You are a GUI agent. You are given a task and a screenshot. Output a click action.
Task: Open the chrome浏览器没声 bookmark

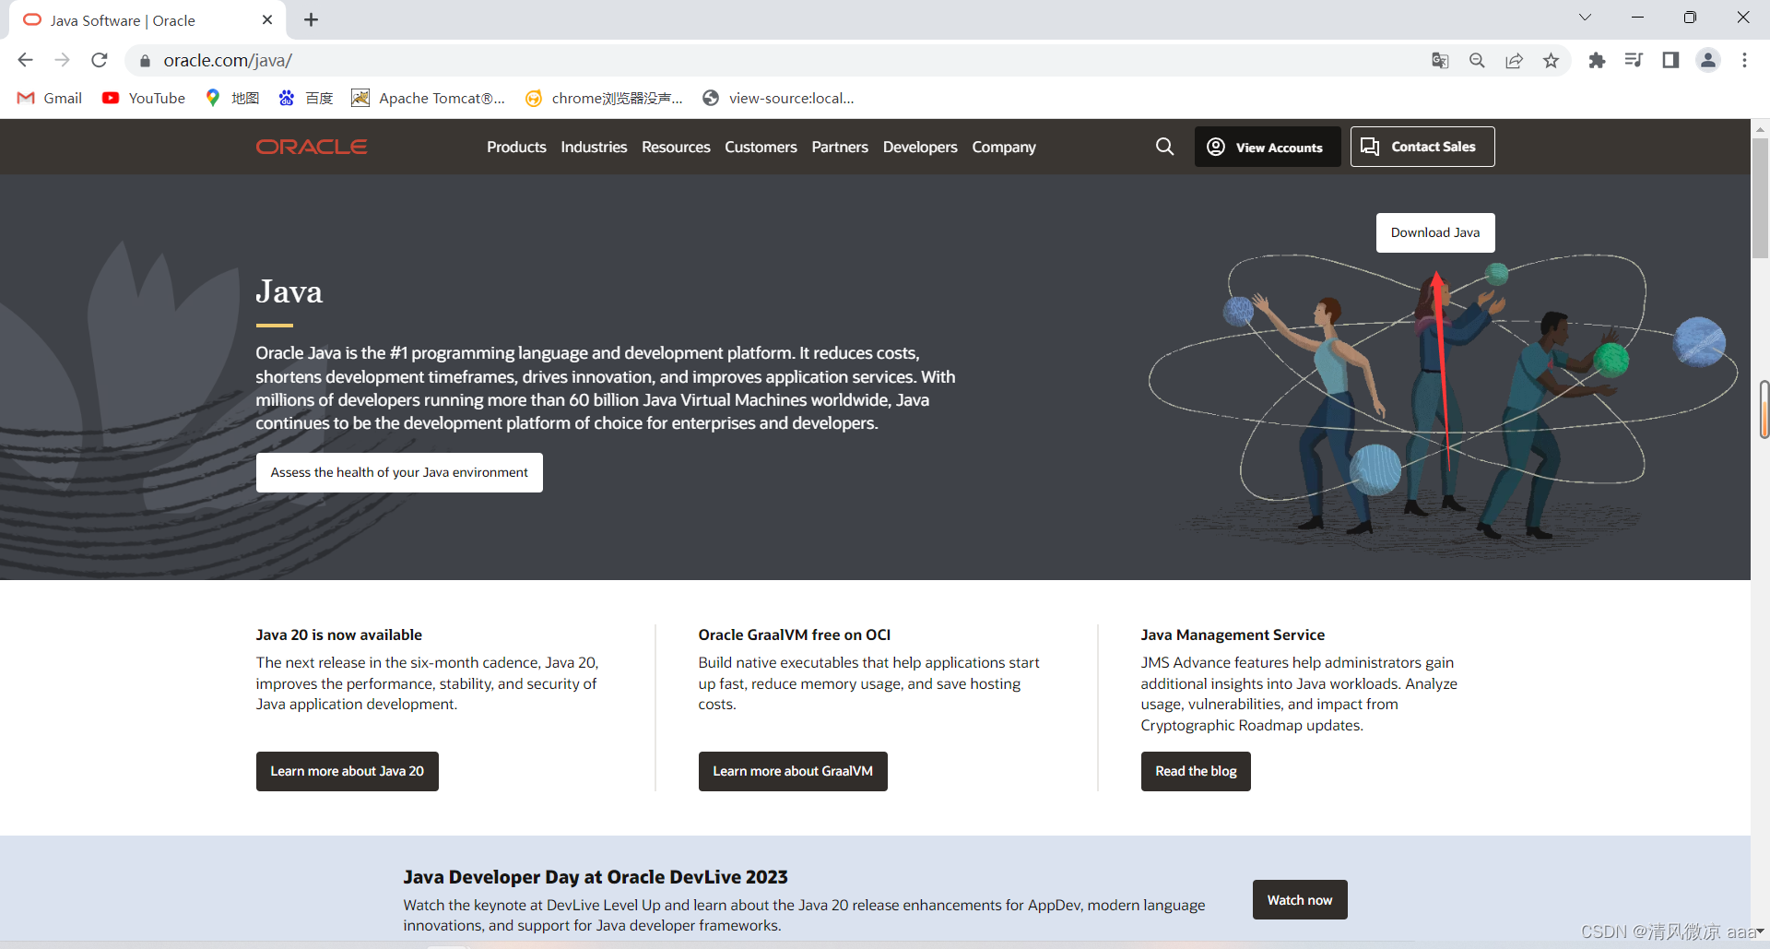pyautogui.click(x=604, y=98)
